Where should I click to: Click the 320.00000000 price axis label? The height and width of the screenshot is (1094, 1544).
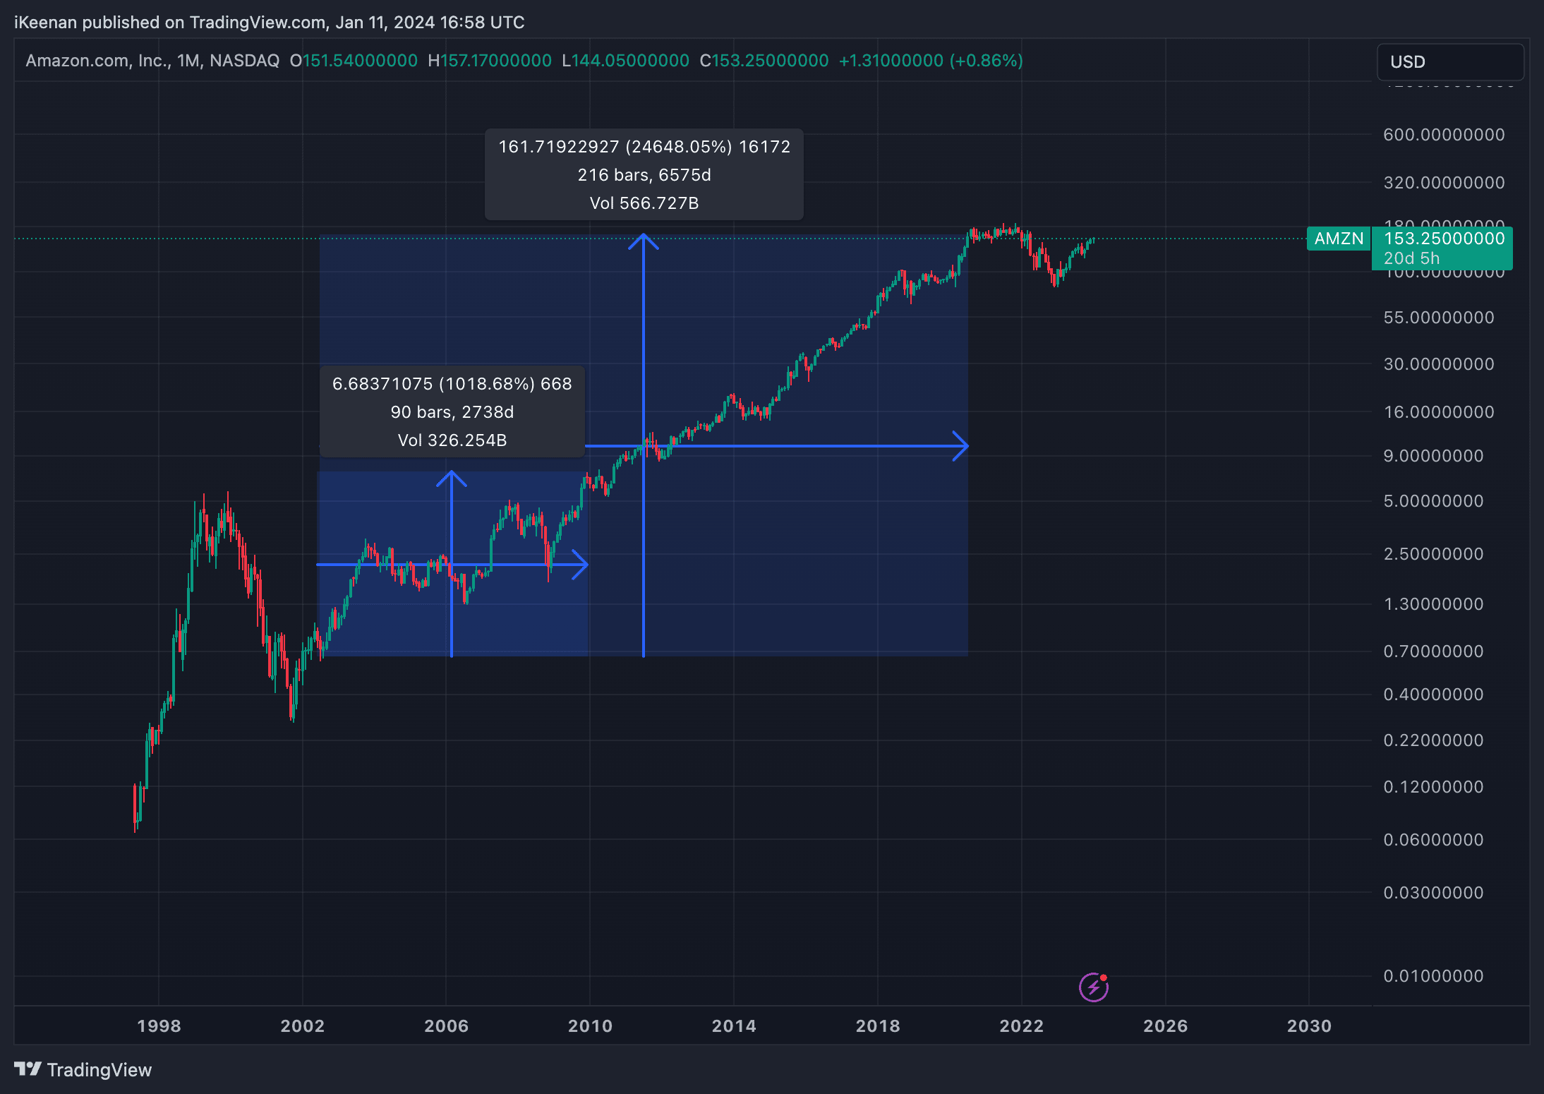pyautogui.click(x=1445, y=183)
